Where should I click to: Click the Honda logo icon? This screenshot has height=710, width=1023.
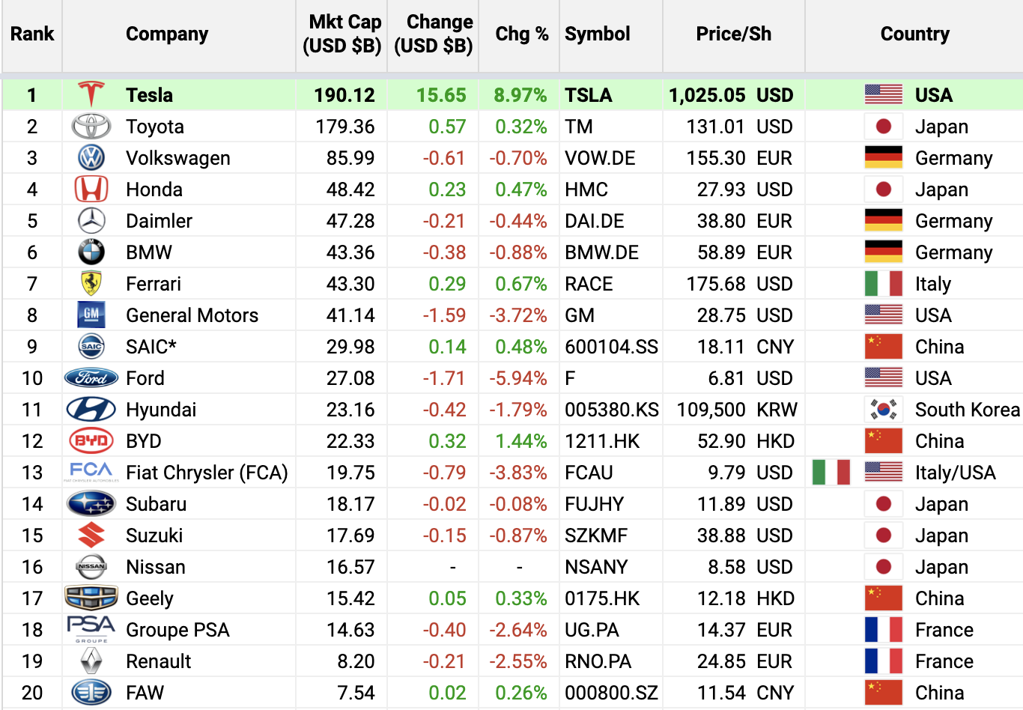[x=91, y=189]
